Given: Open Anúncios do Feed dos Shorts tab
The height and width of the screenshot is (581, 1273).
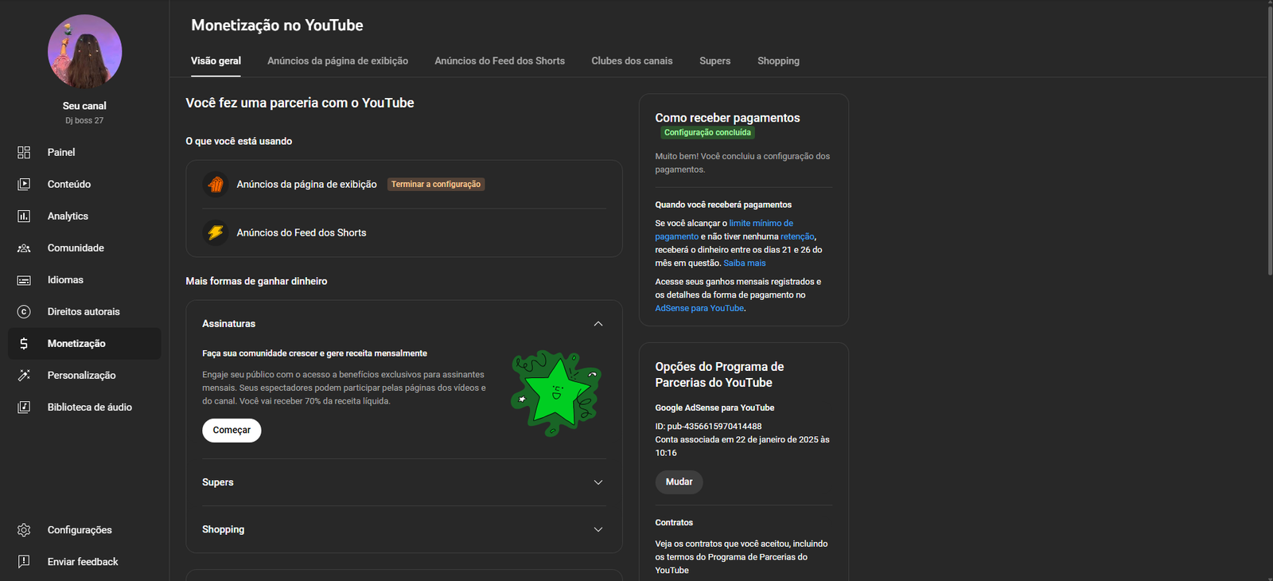Looking at the screenshot, I should pos(500,61).
